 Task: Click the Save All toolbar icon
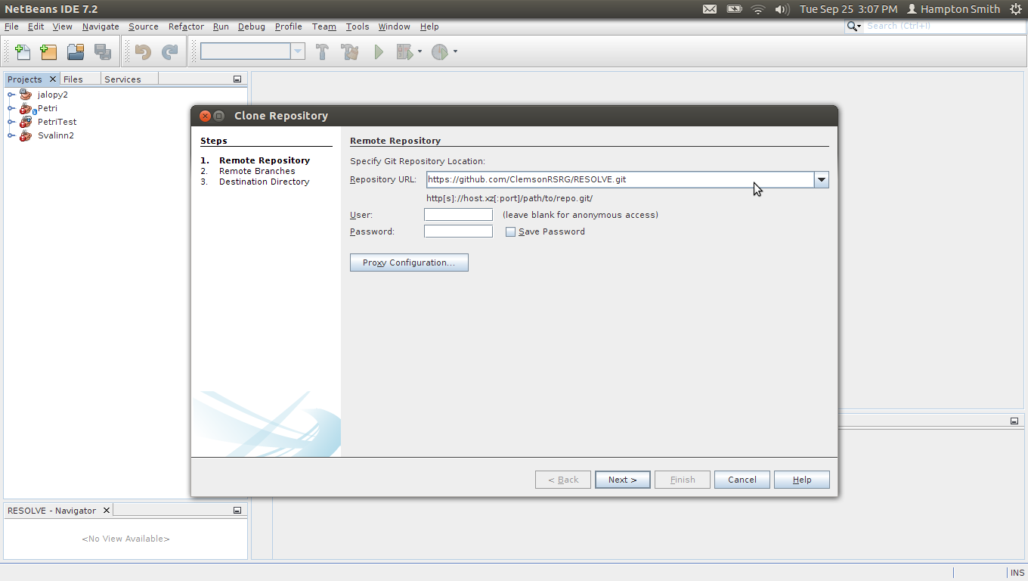tap(102, 52)
